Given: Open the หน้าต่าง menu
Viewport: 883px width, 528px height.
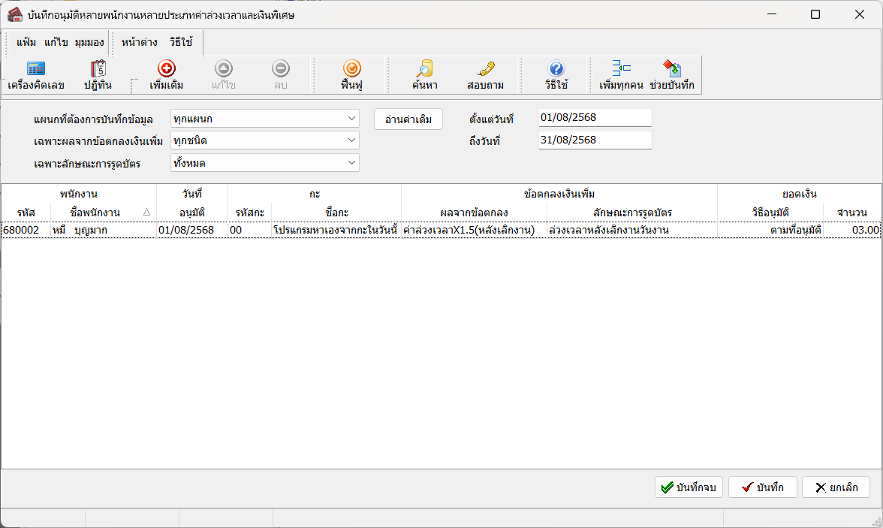Looking at the screenshot, I should [139, 42].
